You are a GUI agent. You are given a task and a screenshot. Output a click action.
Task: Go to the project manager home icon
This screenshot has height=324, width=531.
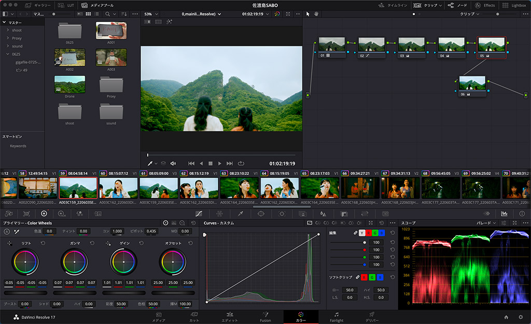pos(506,317)
